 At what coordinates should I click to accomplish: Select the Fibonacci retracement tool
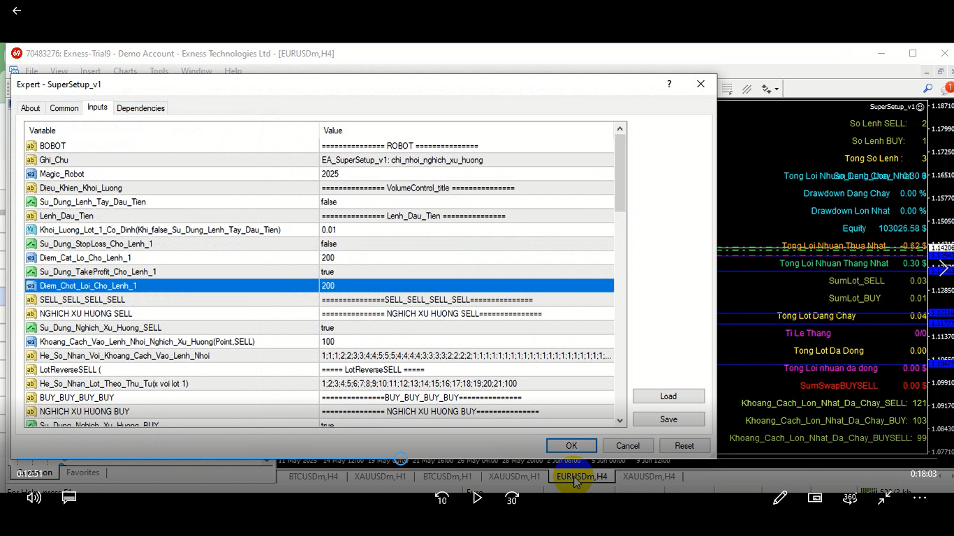728,89
